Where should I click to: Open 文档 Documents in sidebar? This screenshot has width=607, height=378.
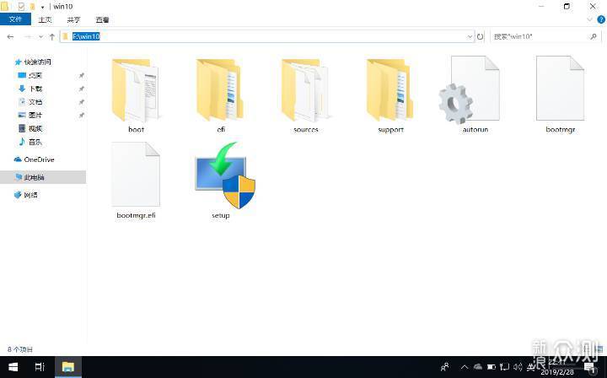tap(35, 102)
